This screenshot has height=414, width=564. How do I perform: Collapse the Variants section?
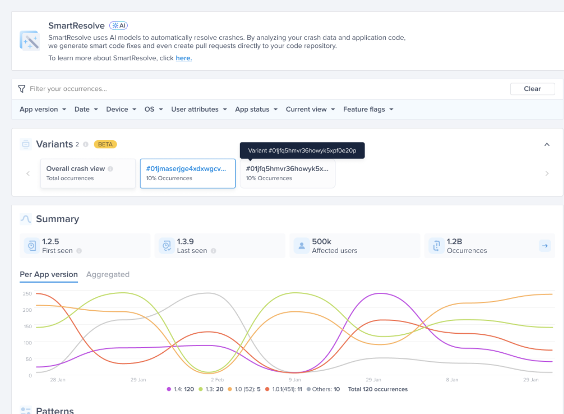tap(547, 145)
